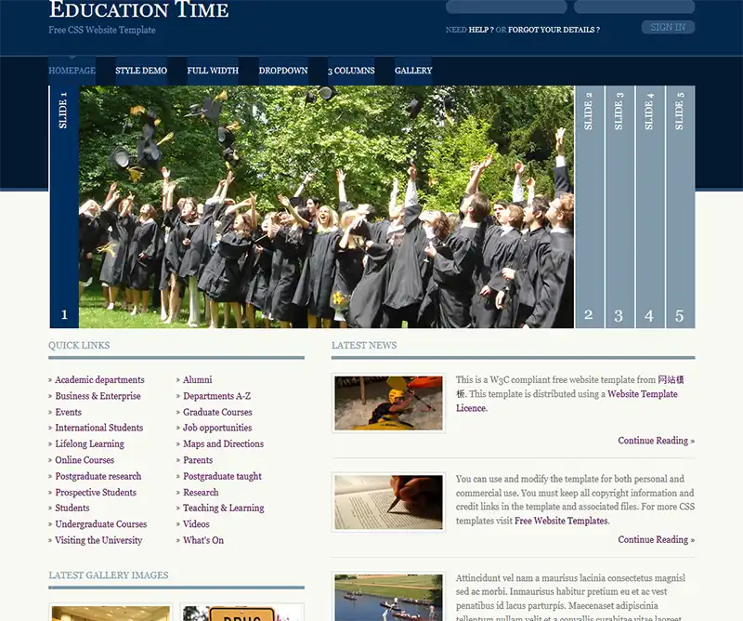Open the first gallery image thumbnail
743x621 pixels.
point(111,614)
